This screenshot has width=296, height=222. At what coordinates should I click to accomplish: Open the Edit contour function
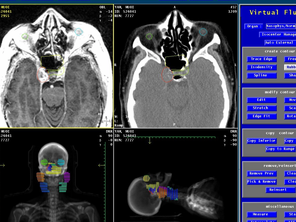click(262, 100)
